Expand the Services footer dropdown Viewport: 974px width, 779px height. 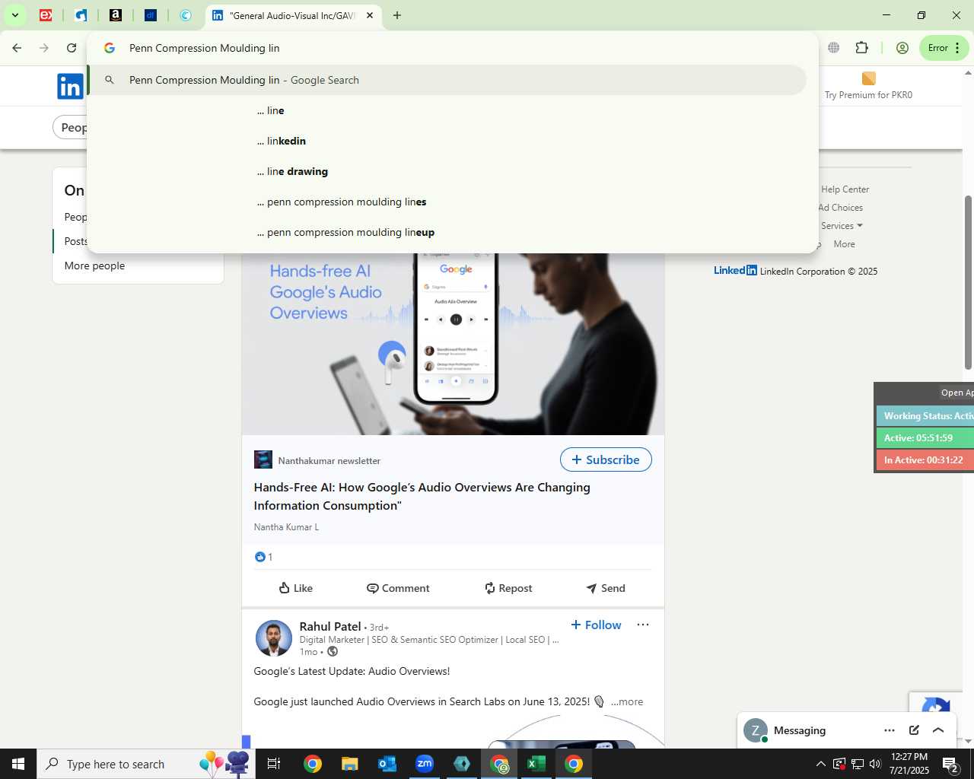(x=842, y=226)
